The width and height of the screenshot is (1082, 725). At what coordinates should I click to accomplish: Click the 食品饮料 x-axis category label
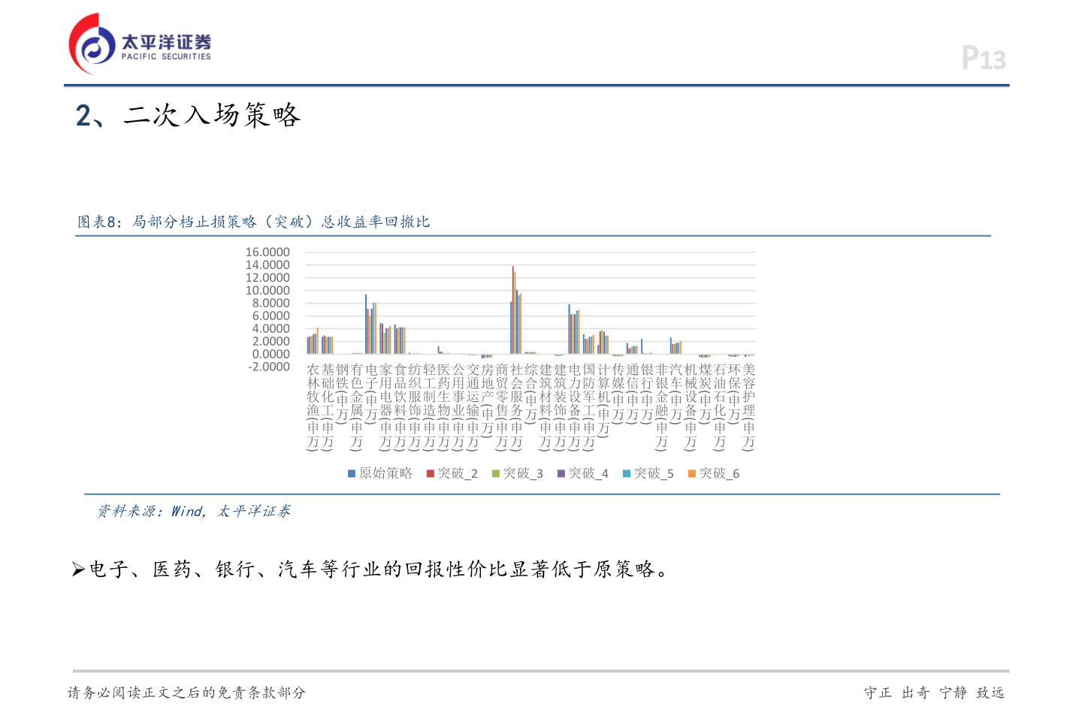point(400,406)
